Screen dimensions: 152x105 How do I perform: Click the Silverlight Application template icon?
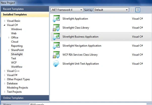pos(56,19)
